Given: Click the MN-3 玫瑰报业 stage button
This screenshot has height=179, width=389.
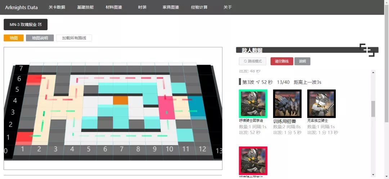Looking at the screenshot, I should (26, 24).
